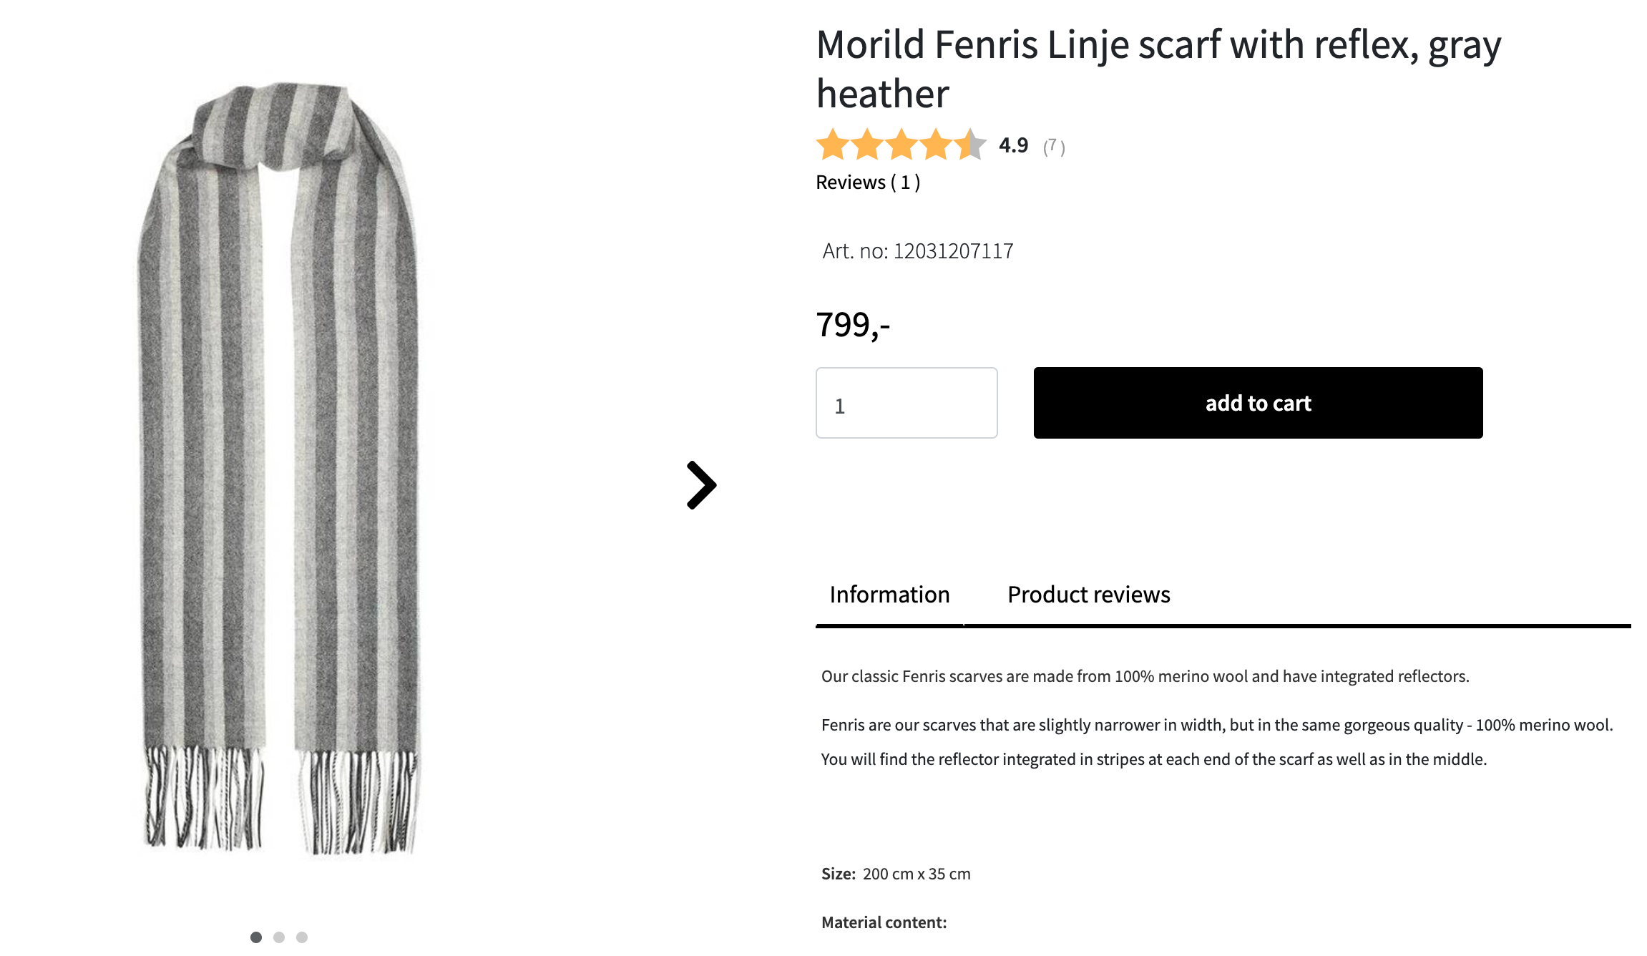
Task: Click the third rating star
Action: point(901,145)
